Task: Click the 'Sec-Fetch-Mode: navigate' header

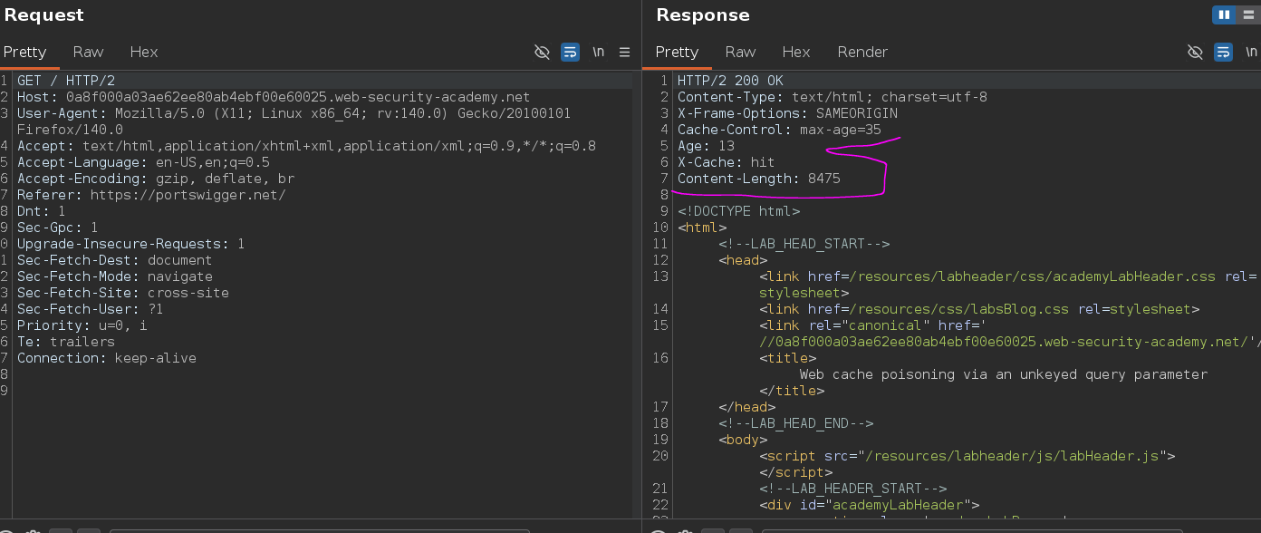Action: coord(114,276)
